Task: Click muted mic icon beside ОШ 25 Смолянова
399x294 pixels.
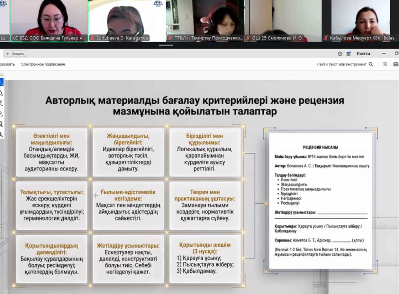Action: (248, 38)
